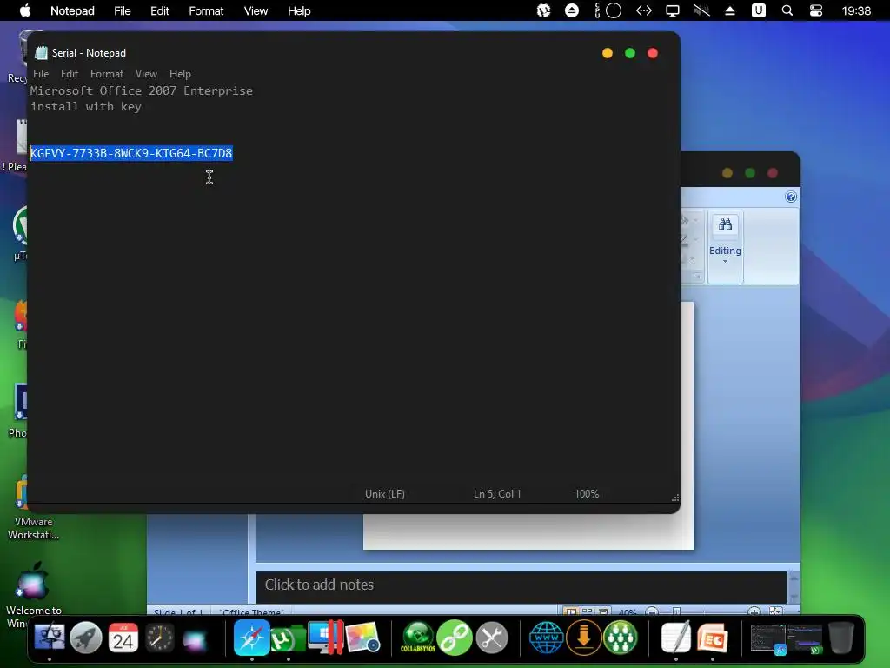Click the zoom in plus button in PowerPoint
Screen dimensions: 890x668
(754, 611)
